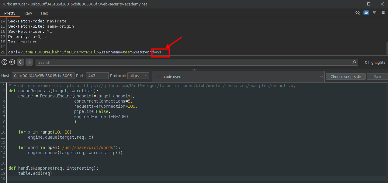Image resolution: width=388 pixels, height=183 pixels.
Task: Click into the Port input field
Action: tap(97, 76)
